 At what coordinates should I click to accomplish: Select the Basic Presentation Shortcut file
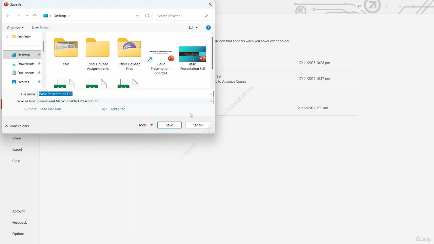tap(161, 61)
